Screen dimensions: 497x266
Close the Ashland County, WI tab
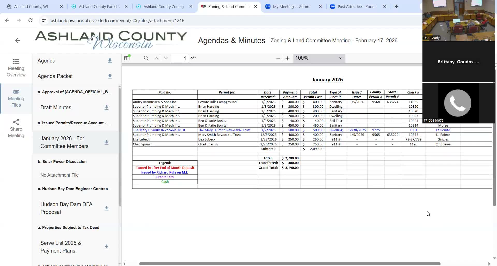61,6
